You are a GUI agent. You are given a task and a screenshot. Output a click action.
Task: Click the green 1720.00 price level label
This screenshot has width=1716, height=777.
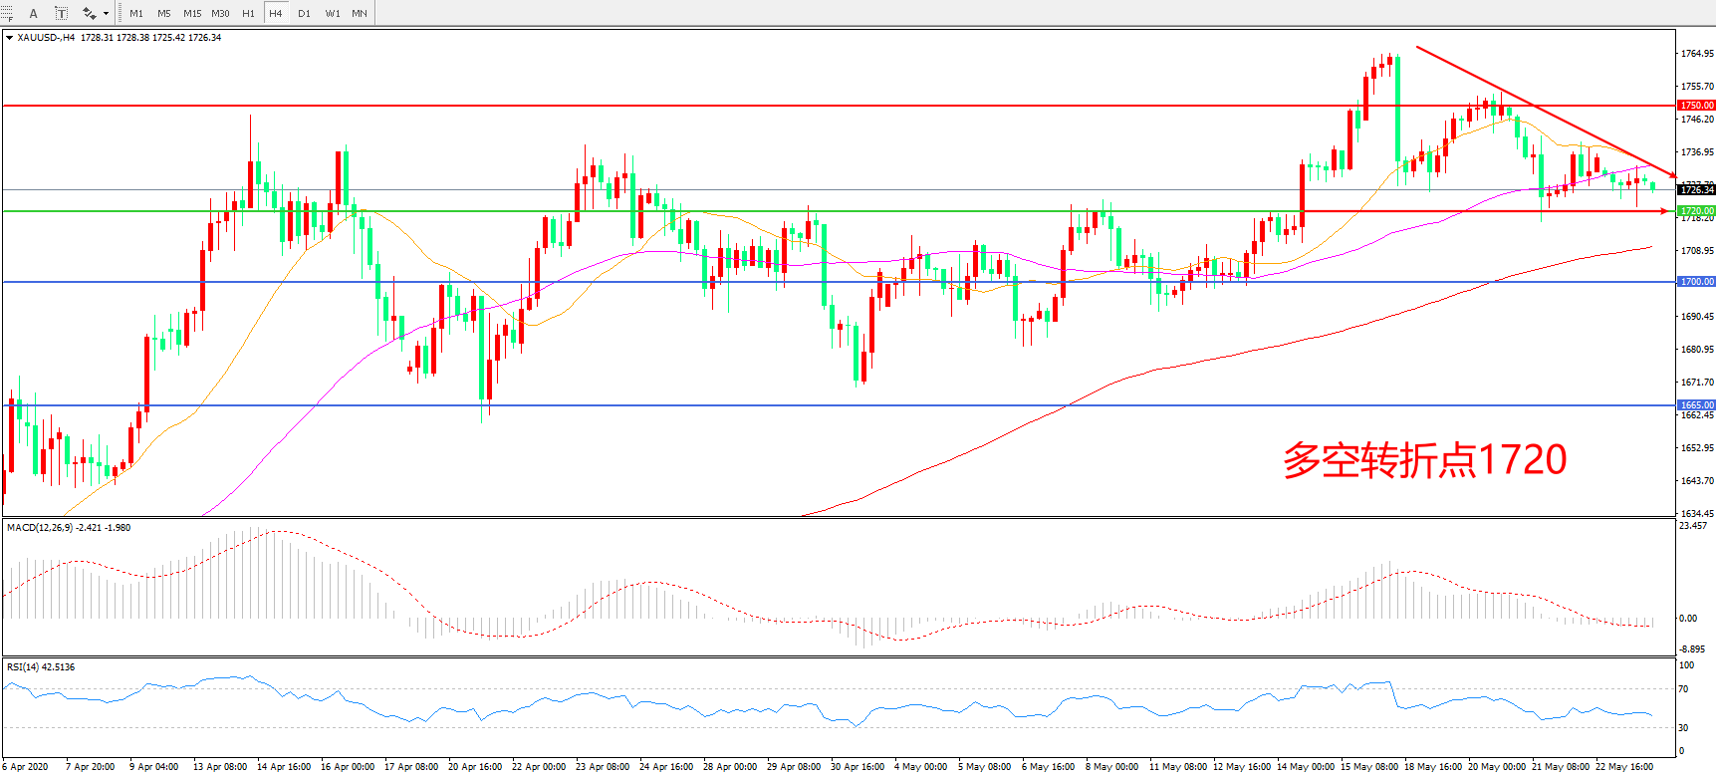1696,211
